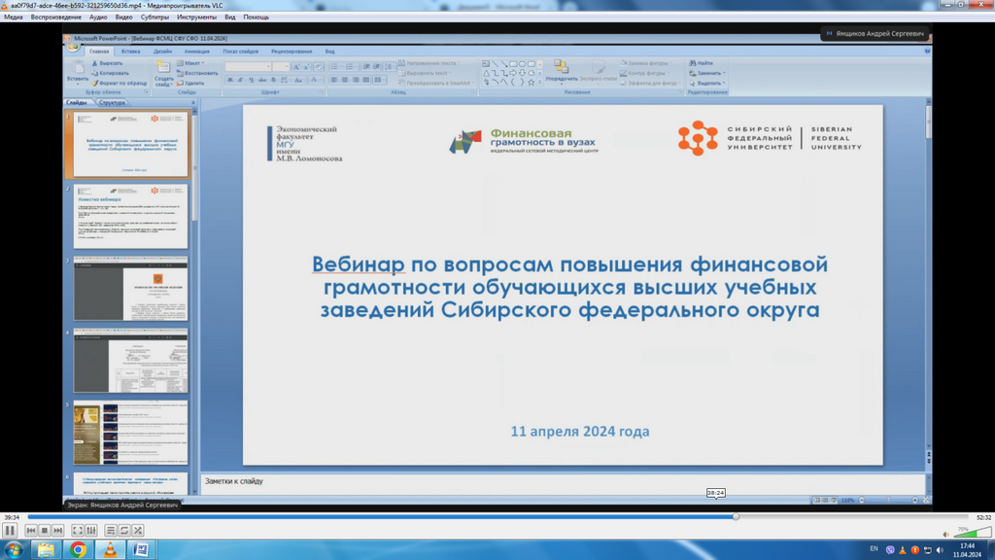This screenshot has width=995, height=560.
Task: Center-align the paragraph text
Action: (x=345, y=80)
